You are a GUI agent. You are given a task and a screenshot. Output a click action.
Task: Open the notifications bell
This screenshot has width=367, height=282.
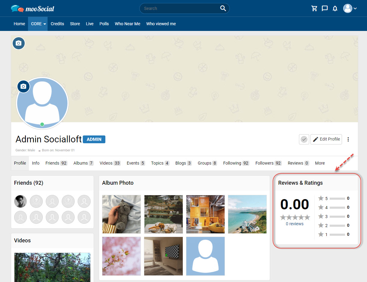click(335, 8)
